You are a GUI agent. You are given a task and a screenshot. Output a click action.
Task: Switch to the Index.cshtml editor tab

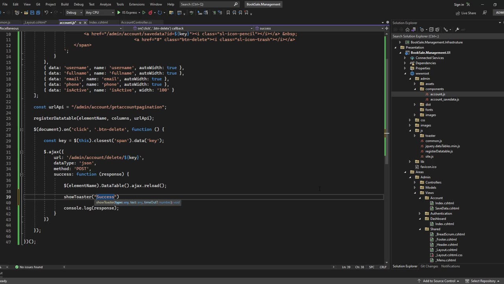point(98,22)
